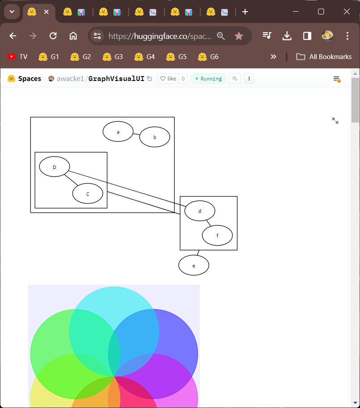Open the zoom magnifier in address bar
This screenshot has width=360, height=408.
pyautogui.click(x=221, y=36)
